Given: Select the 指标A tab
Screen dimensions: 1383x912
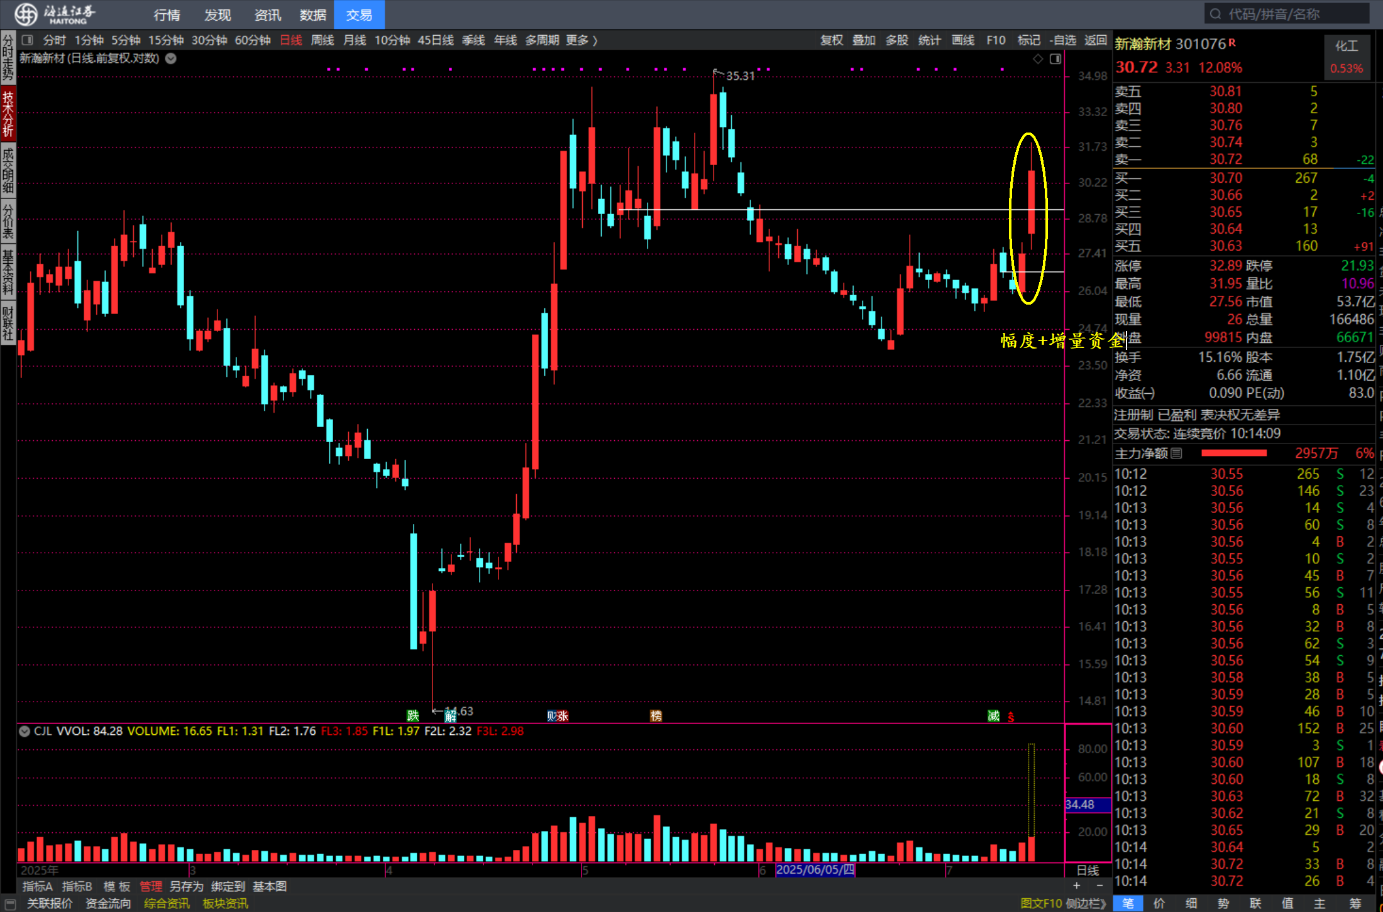Looking at the screenshot, I should [x=38, y=886].
